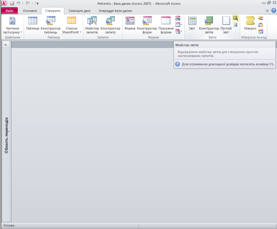Open the Navigation forms dropdown

179,25
